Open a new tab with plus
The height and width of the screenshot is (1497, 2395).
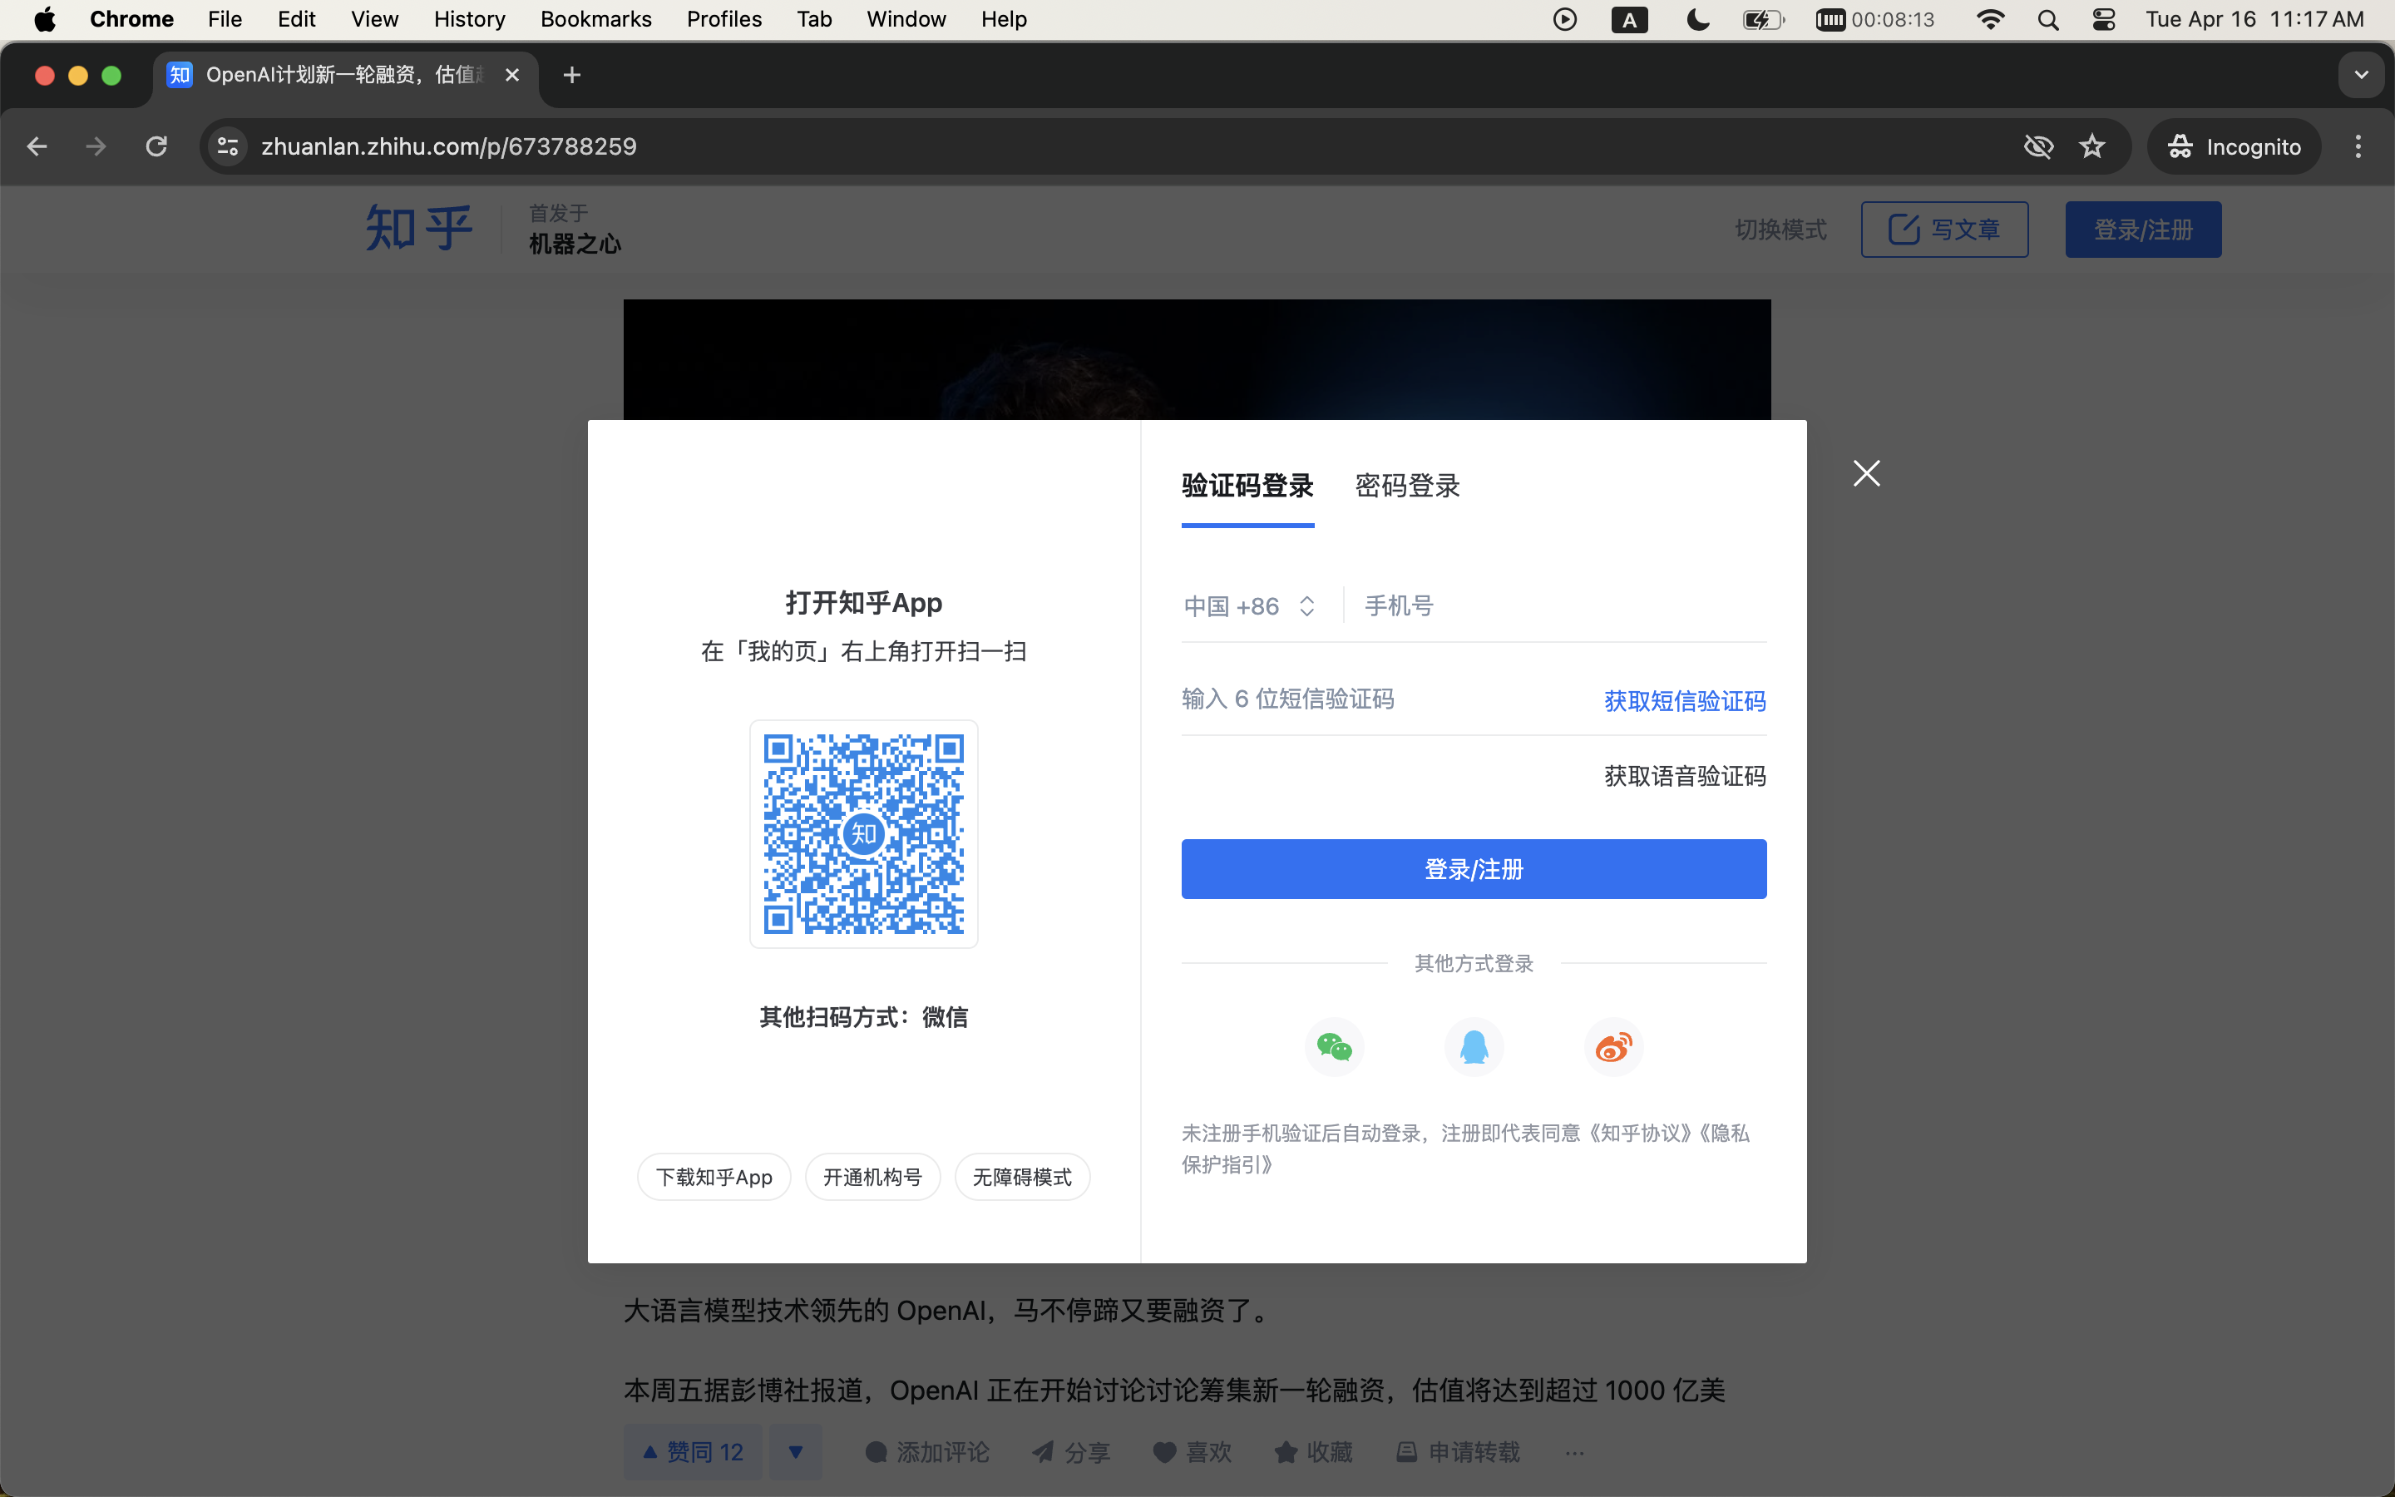coord(572,75)
